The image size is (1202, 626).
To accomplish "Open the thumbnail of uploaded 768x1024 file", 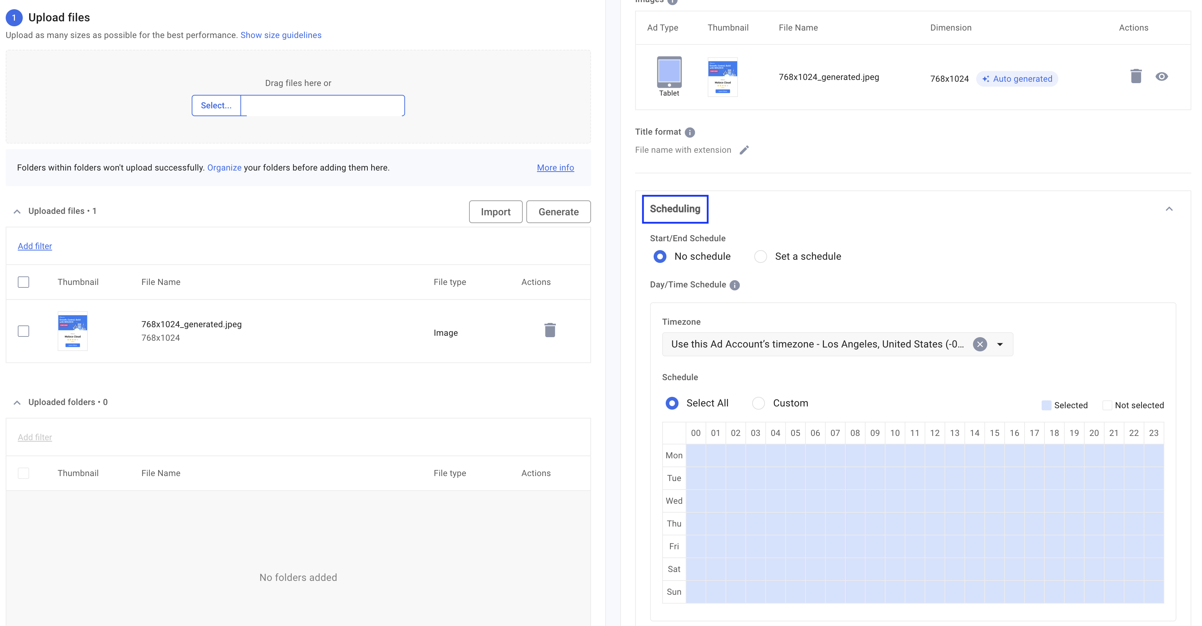I will (72, 331).
